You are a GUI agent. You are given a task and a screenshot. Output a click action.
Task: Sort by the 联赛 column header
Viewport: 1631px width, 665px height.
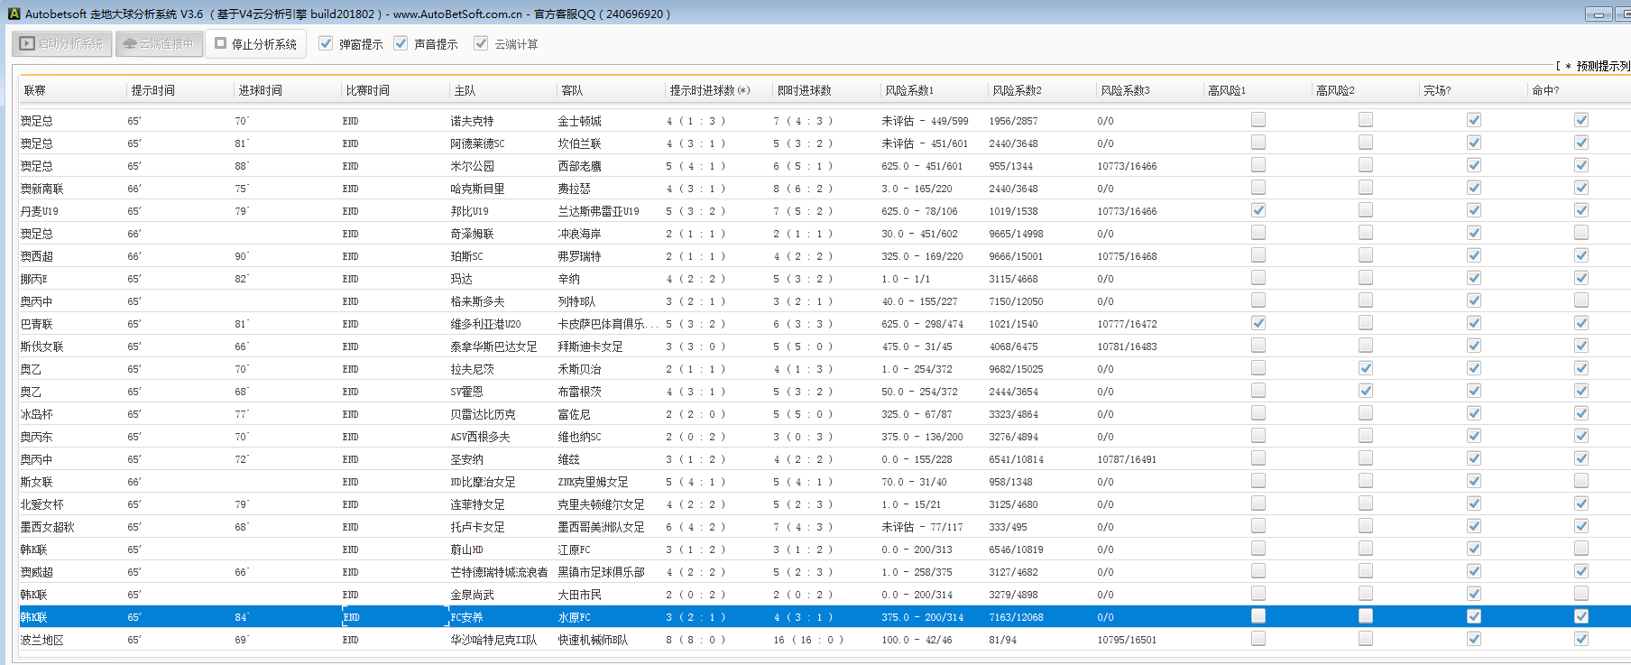coord(35,90)
